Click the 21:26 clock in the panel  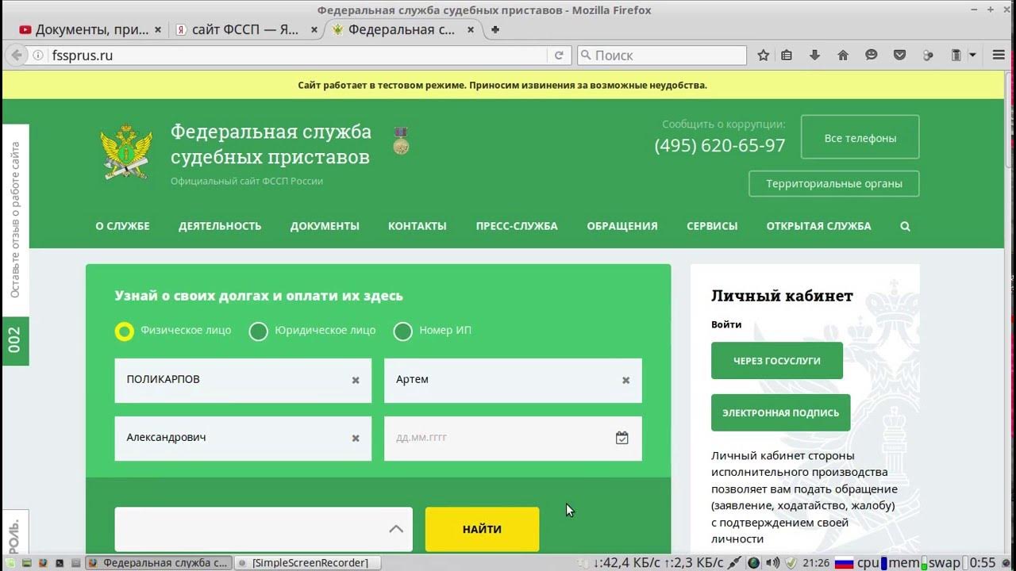815,563
